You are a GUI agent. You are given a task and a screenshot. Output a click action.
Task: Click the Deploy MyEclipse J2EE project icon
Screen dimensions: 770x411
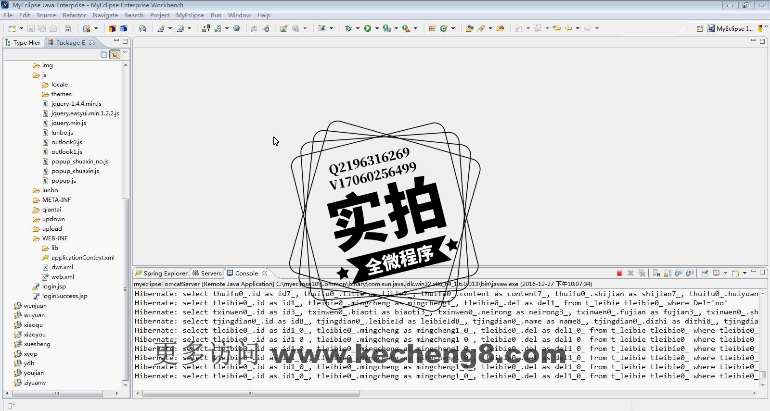[x=206, y=28]
